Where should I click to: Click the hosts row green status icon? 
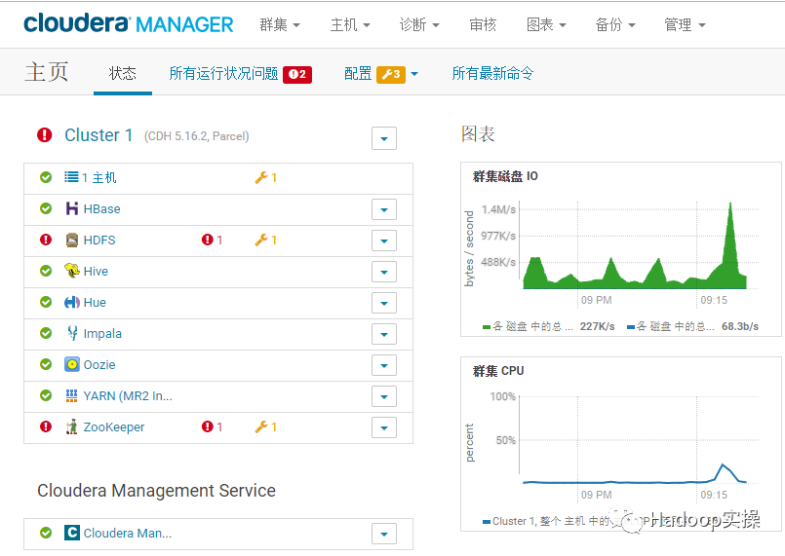click(46, 177)
